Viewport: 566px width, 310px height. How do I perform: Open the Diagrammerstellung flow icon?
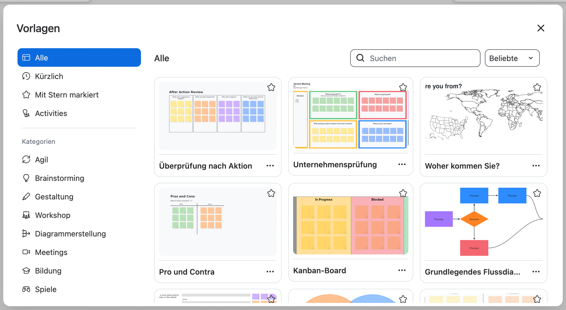click(26, 234)
